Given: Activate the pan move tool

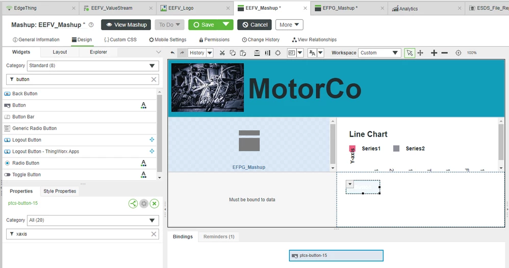Looking at the screenshot, I should (x=420, y=52).
